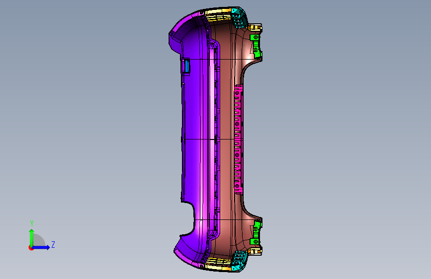Select the magenta center mounting bracket

tap(238, 139)
